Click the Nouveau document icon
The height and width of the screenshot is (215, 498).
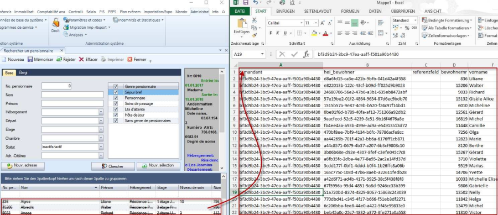point(3,59)
